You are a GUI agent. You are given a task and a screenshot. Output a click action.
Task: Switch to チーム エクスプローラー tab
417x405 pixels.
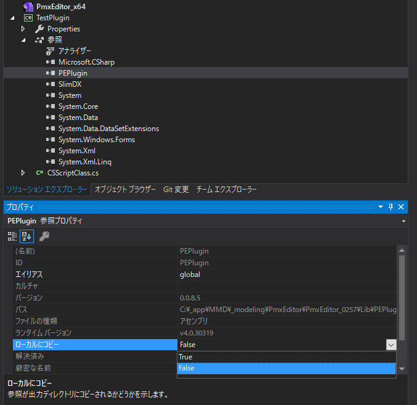226,190
